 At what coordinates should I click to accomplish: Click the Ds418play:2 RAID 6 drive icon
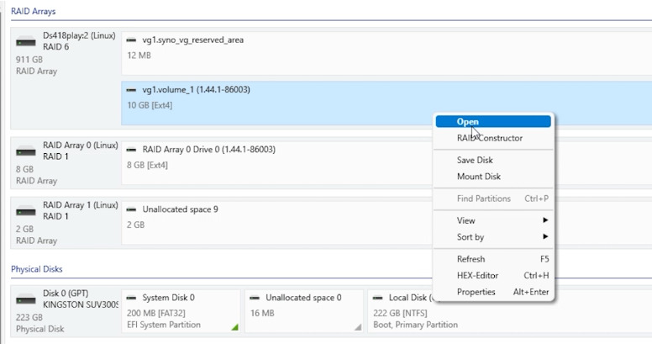pos(26,42)
